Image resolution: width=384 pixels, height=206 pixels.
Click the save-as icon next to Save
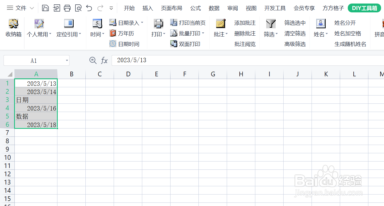[56, 8]
